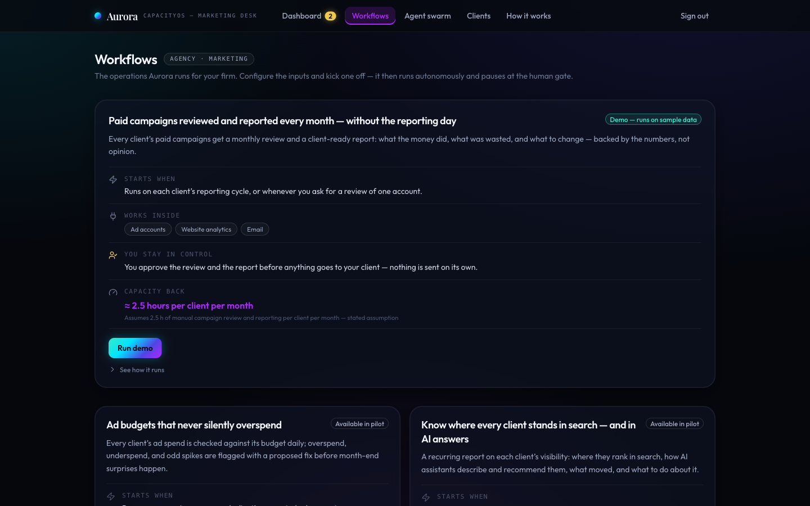Click the Workflows page heading

coord(126,60)
